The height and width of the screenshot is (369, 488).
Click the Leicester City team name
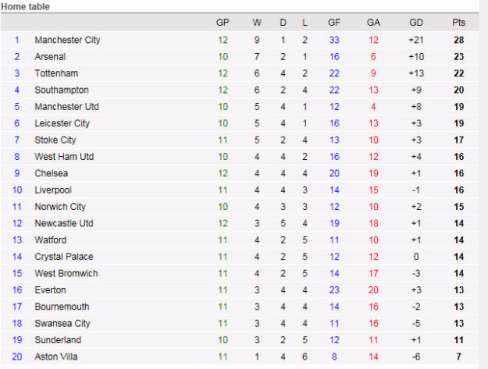click(62, 123)
